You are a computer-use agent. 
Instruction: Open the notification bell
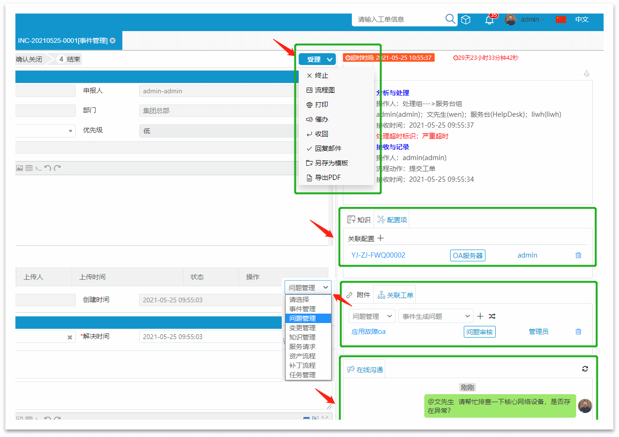click(x=489, y=20)
